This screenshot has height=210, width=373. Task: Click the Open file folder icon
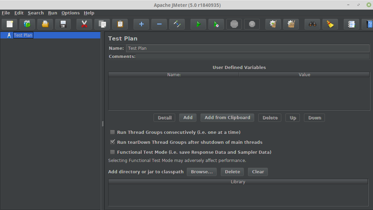point(45,24)
